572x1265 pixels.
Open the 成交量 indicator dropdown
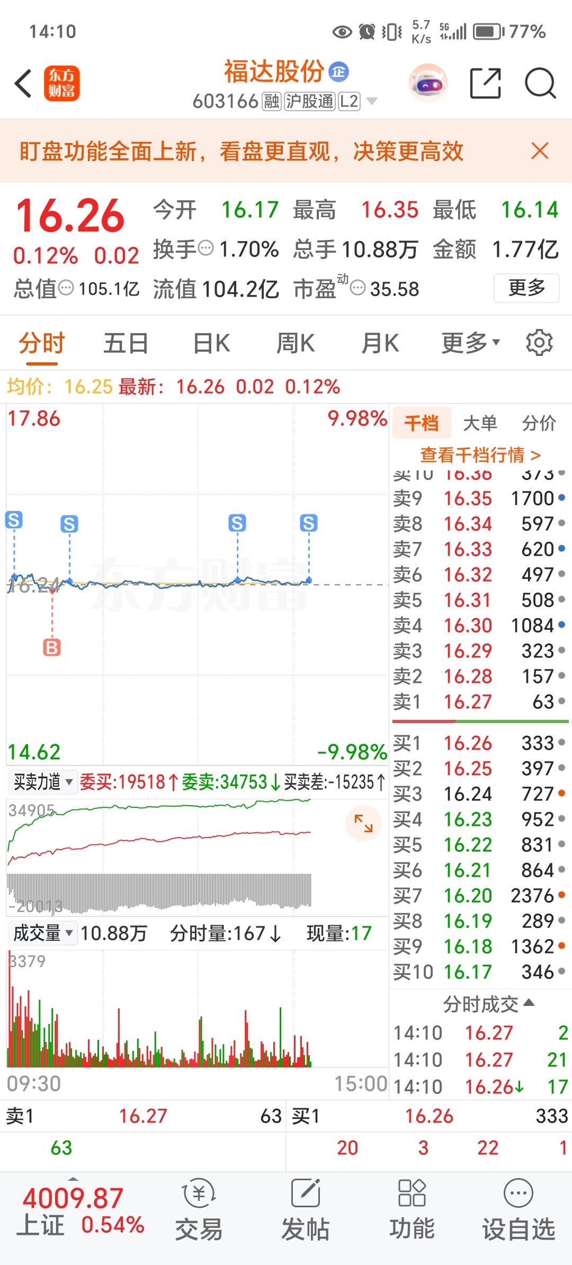tap(43, 933)
